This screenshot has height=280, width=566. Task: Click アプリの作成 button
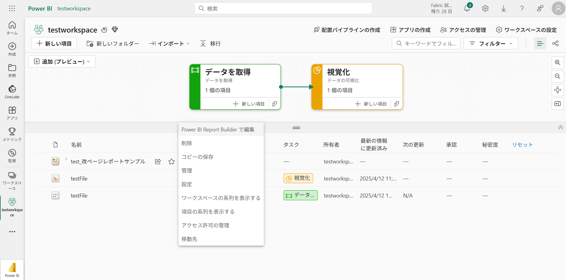pos(410,30)
